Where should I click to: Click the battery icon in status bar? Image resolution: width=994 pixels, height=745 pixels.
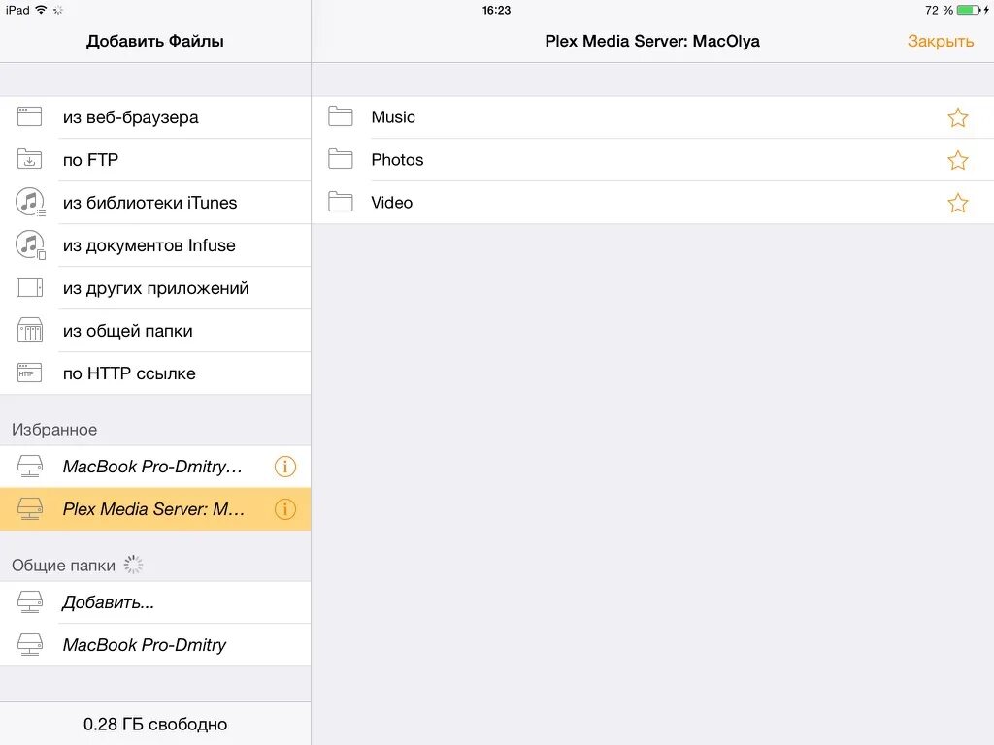970,10
